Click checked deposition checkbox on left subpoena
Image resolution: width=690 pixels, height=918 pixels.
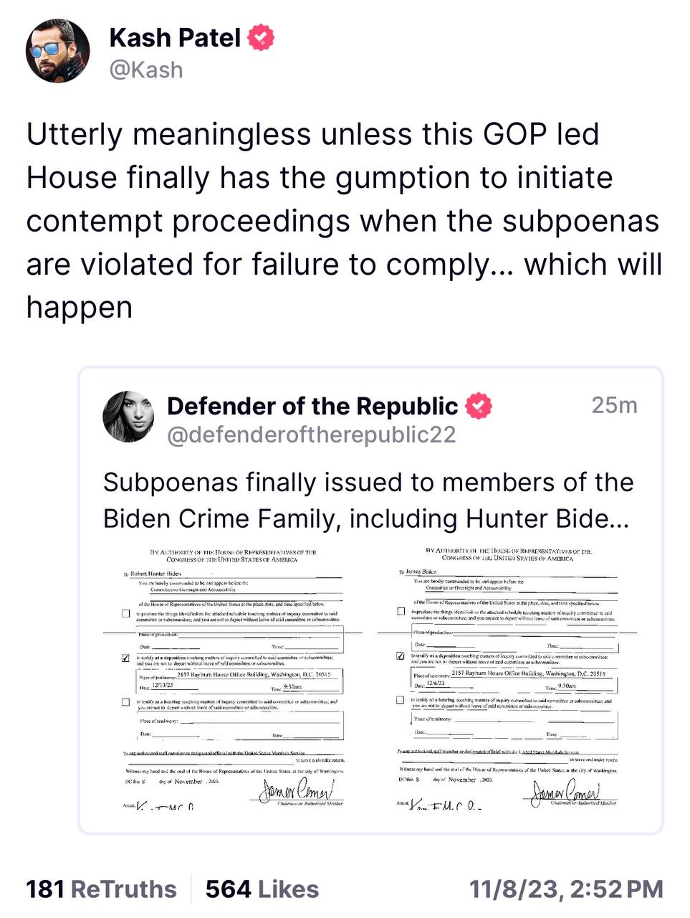[x=126, y=658]
